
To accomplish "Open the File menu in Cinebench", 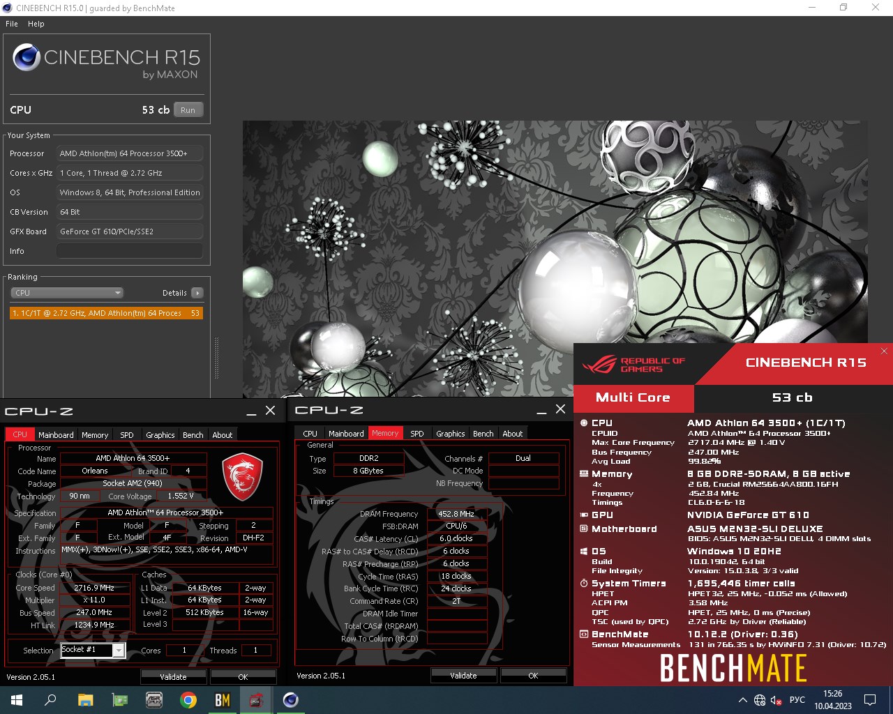I will pyautogui.click(x=12, y=24).
